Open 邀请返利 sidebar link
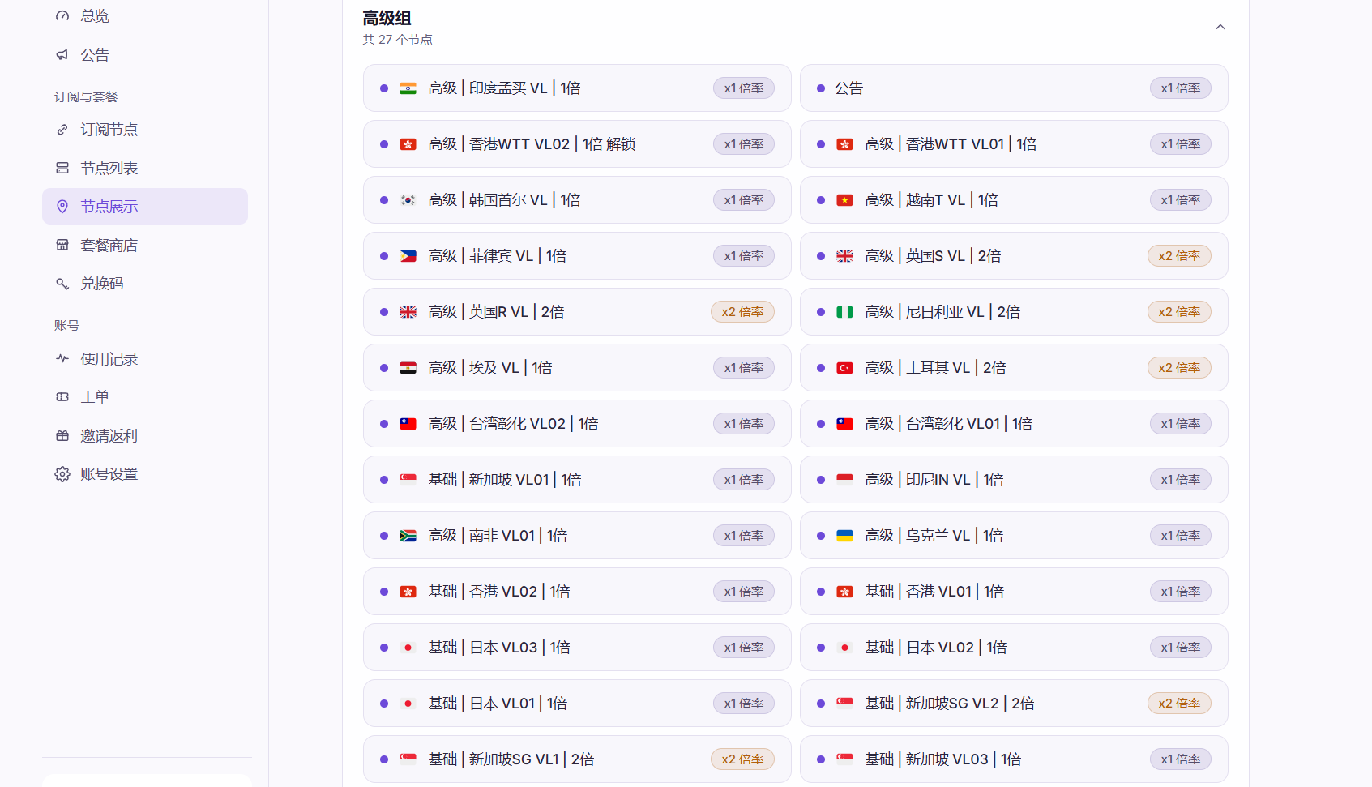This screenshot has width=1372, height=787. (145, 435)
